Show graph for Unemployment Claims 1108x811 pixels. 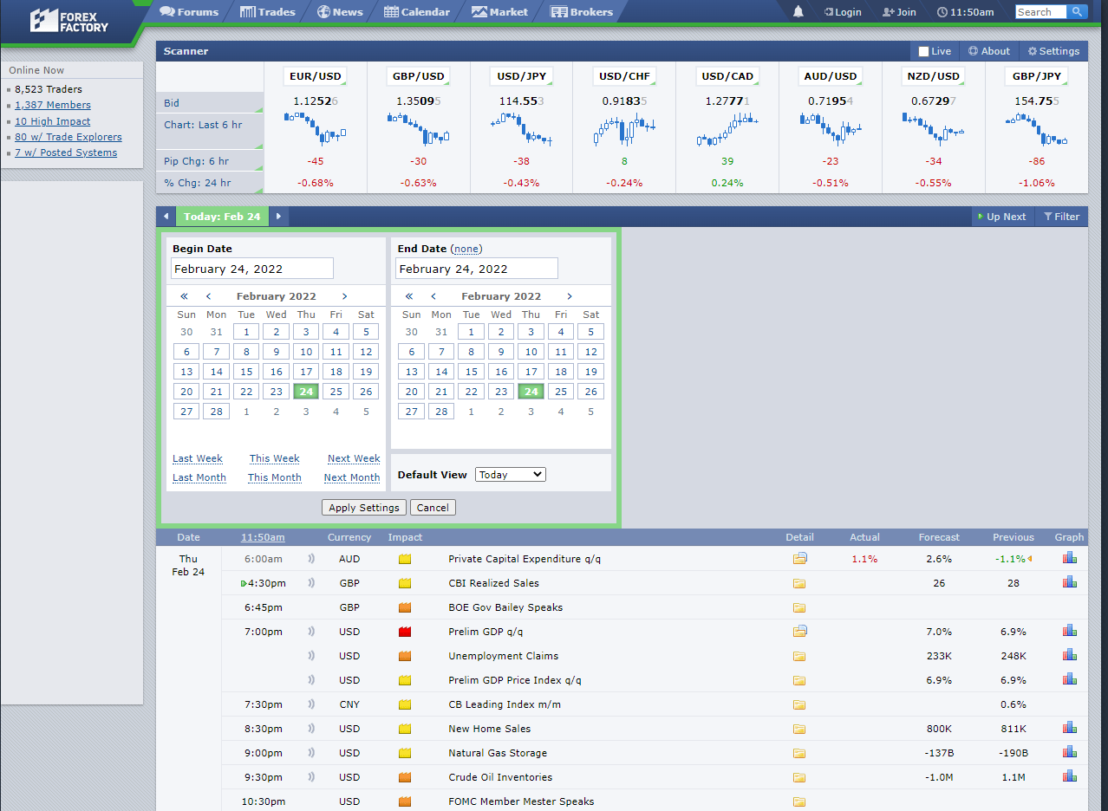1070,656
